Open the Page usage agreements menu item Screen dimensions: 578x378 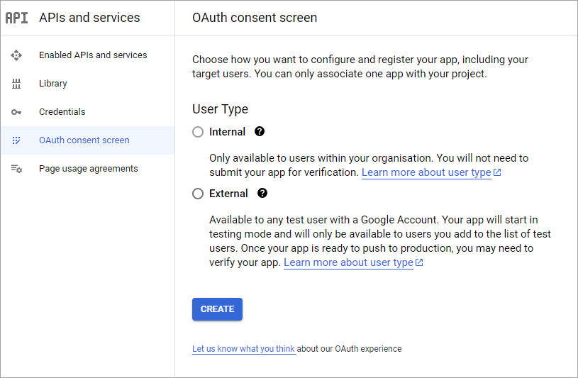pos(89,169)
